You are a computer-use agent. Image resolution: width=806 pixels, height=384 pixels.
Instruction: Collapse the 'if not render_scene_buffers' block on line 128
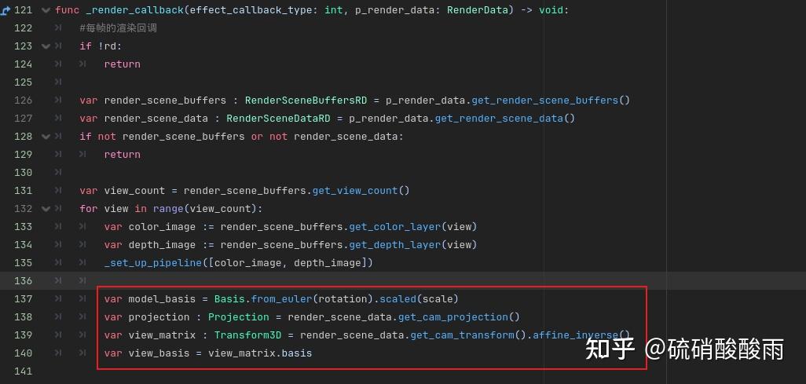coord(46,136)
